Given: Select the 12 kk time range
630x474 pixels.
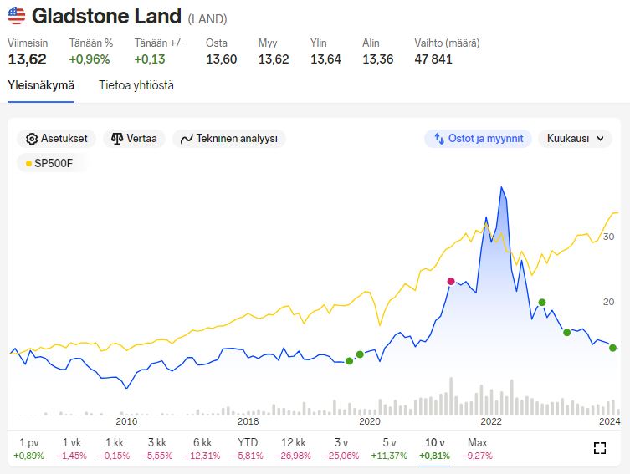Looking at the screenshot, I should [x=293, y=448].
